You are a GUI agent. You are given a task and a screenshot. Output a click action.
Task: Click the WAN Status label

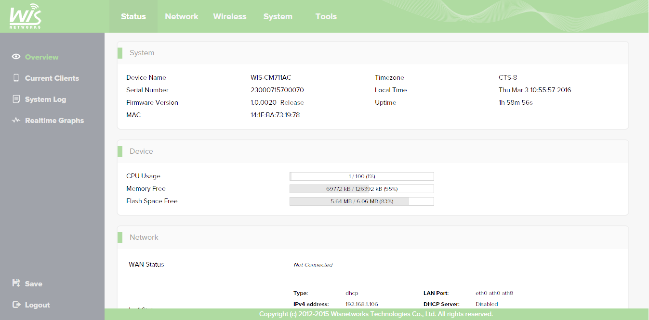point(146,264)
